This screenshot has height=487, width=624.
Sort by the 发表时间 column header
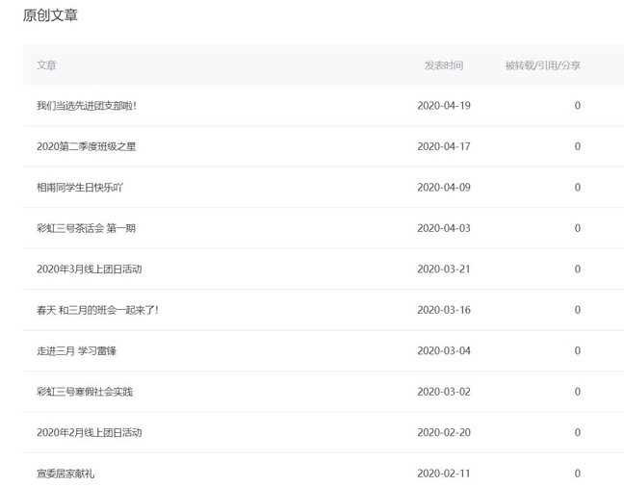click(x=443, y=65)
